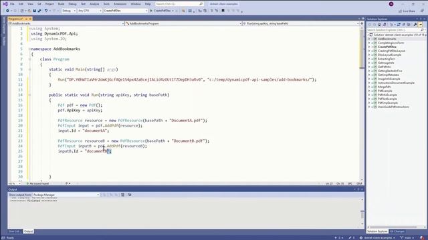
Task: Open the Debug configuration dropdown
Action: point(69,11)
